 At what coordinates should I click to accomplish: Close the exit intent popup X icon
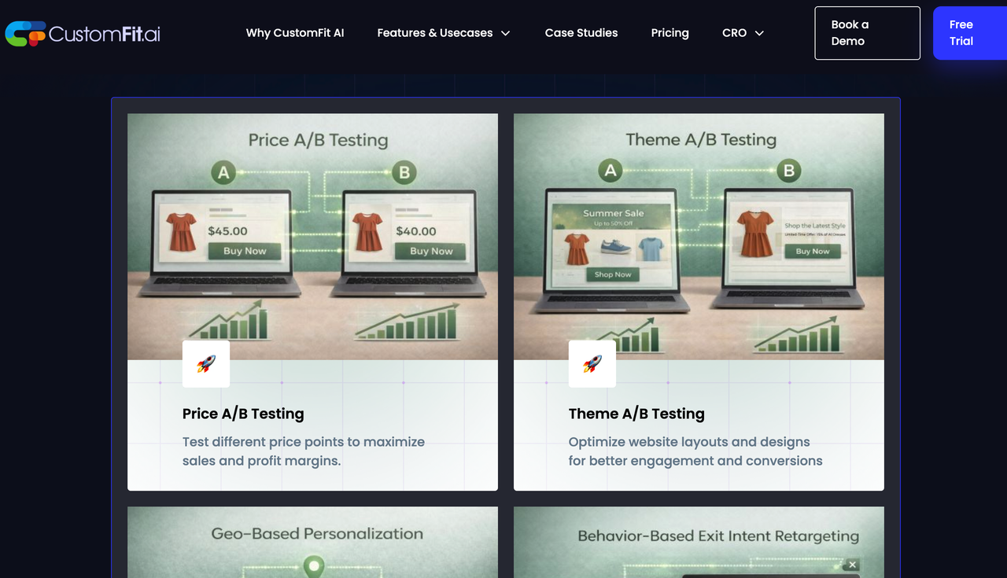click(852, 565)
